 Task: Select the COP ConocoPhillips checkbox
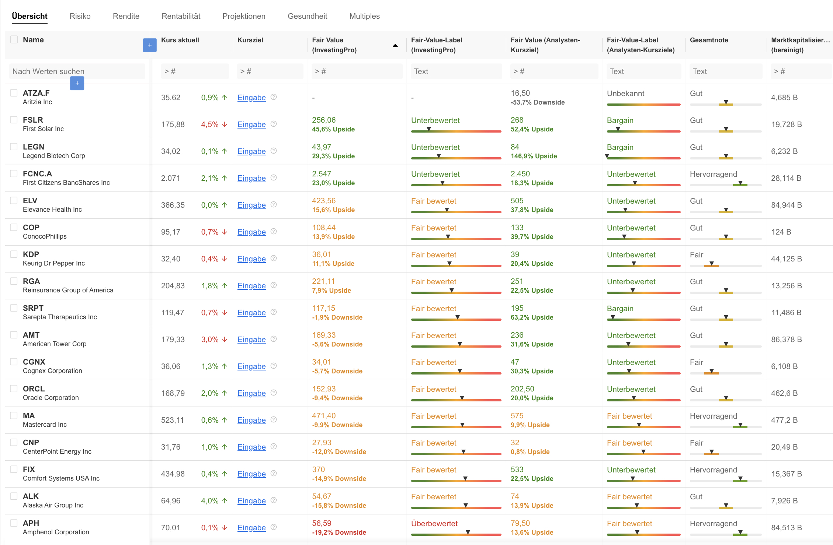(14, 227)
